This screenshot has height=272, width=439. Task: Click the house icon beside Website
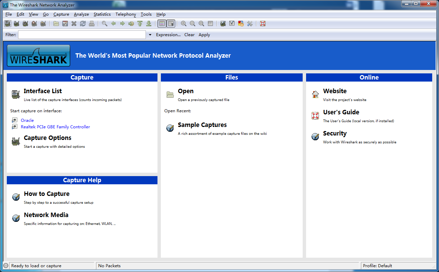[x=315, y=95]
